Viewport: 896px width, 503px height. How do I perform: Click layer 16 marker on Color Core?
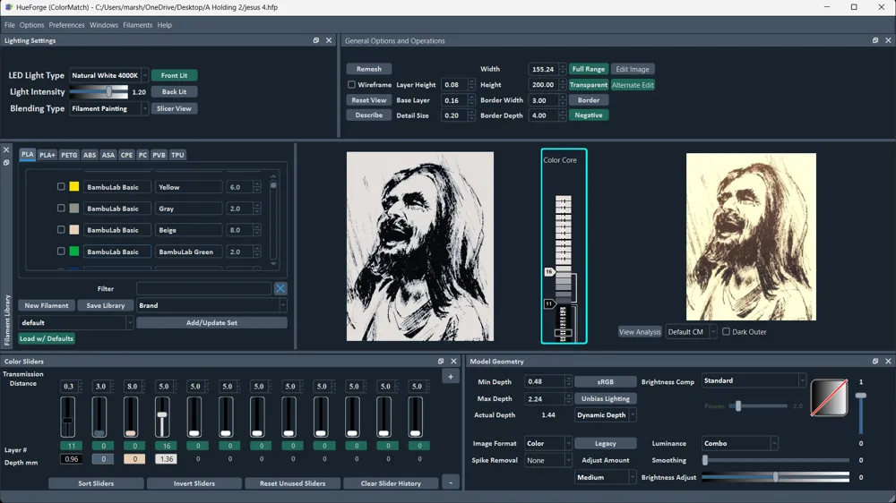pos(549,272)
